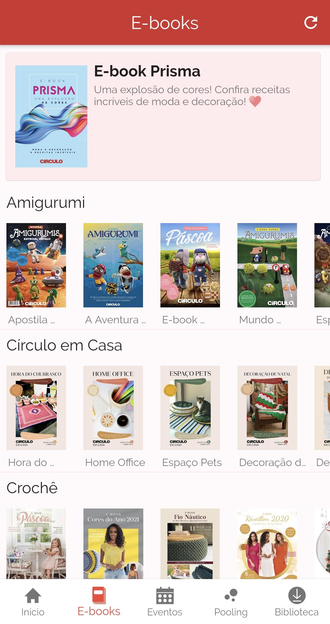Select the Páscoa amigurumi e-book cover

click(190, 265)
